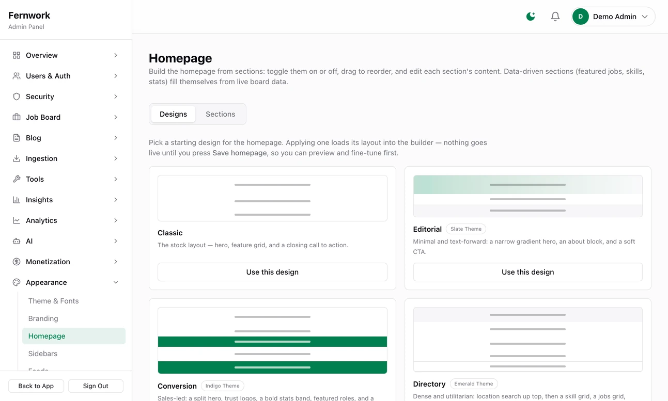
Task: Click the Fernwork brand title
Action: (x=29, y=15)
